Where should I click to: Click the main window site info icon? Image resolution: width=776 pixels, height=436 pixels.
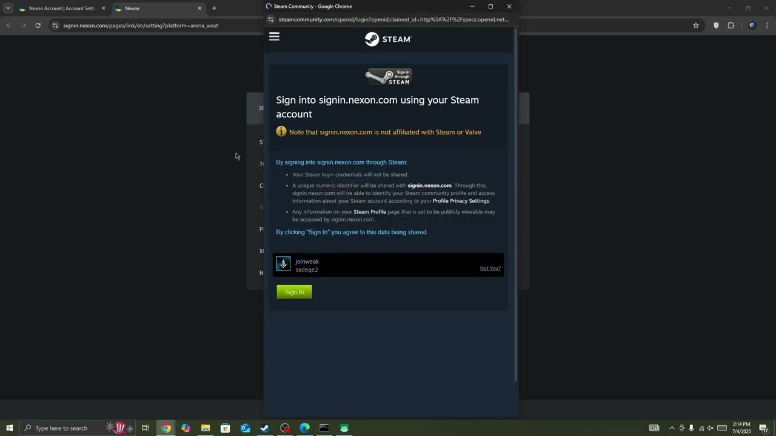tap(55, 25)
